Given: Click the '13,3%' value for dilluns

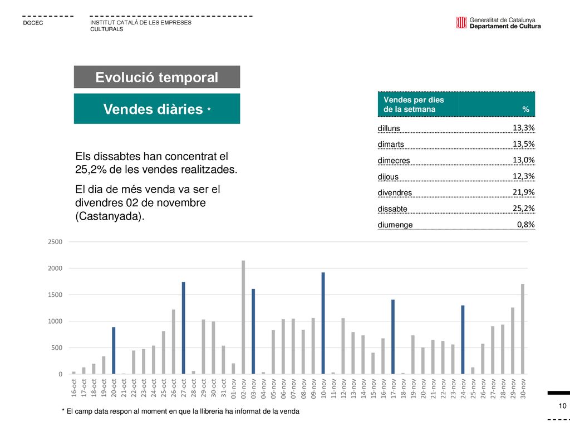Looking at the screenshot, I should pos(523,128).
